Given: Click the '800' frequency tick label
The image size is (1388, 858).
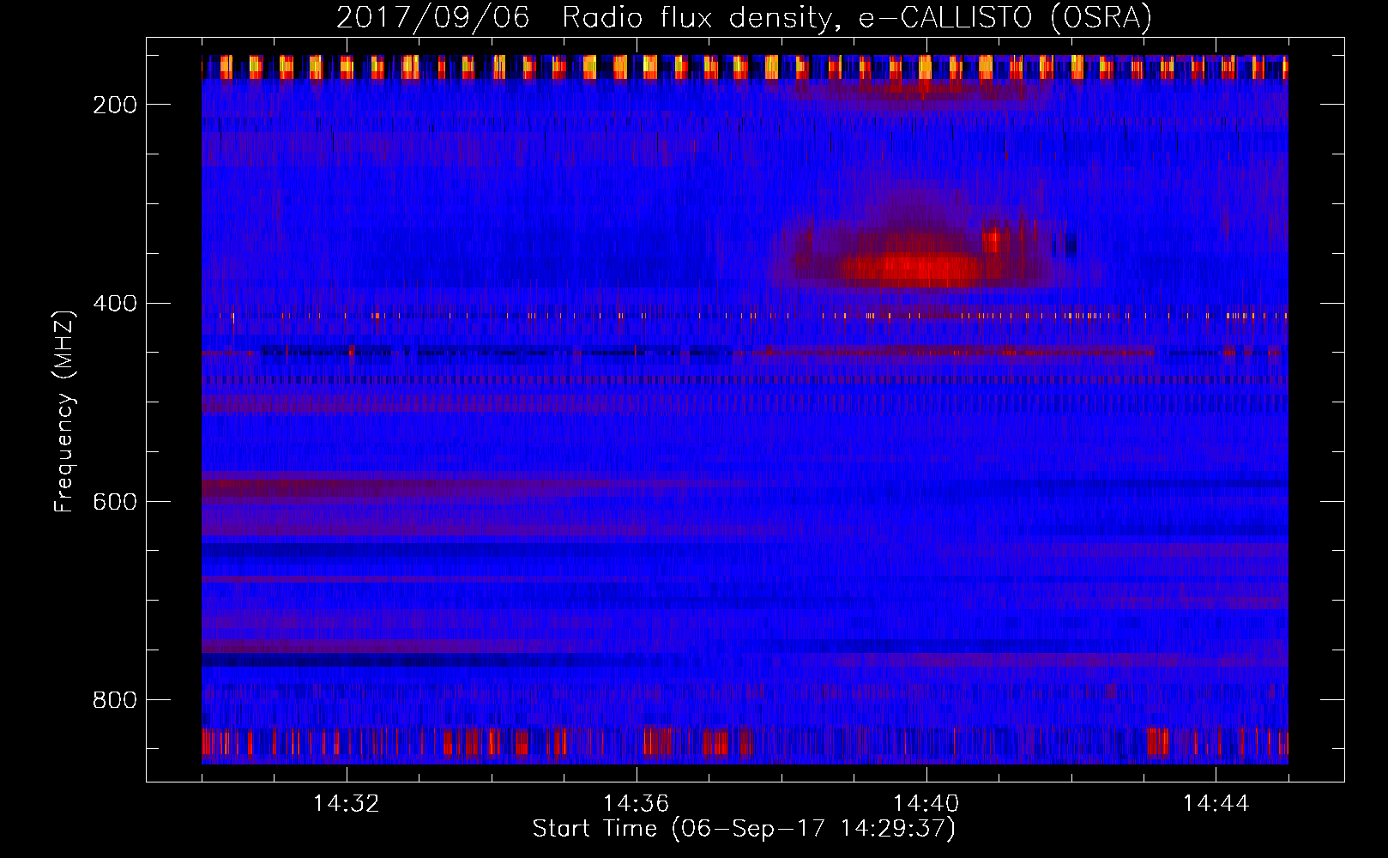Looking at the screenshot, I should pos(115,700).
